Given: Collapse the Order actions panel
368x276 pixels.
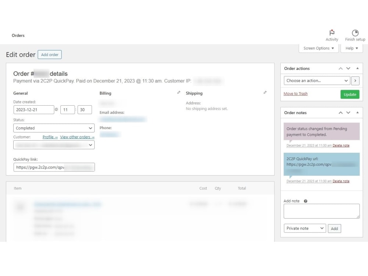Looking at the screenshot, I should click(x=358, y=68).
